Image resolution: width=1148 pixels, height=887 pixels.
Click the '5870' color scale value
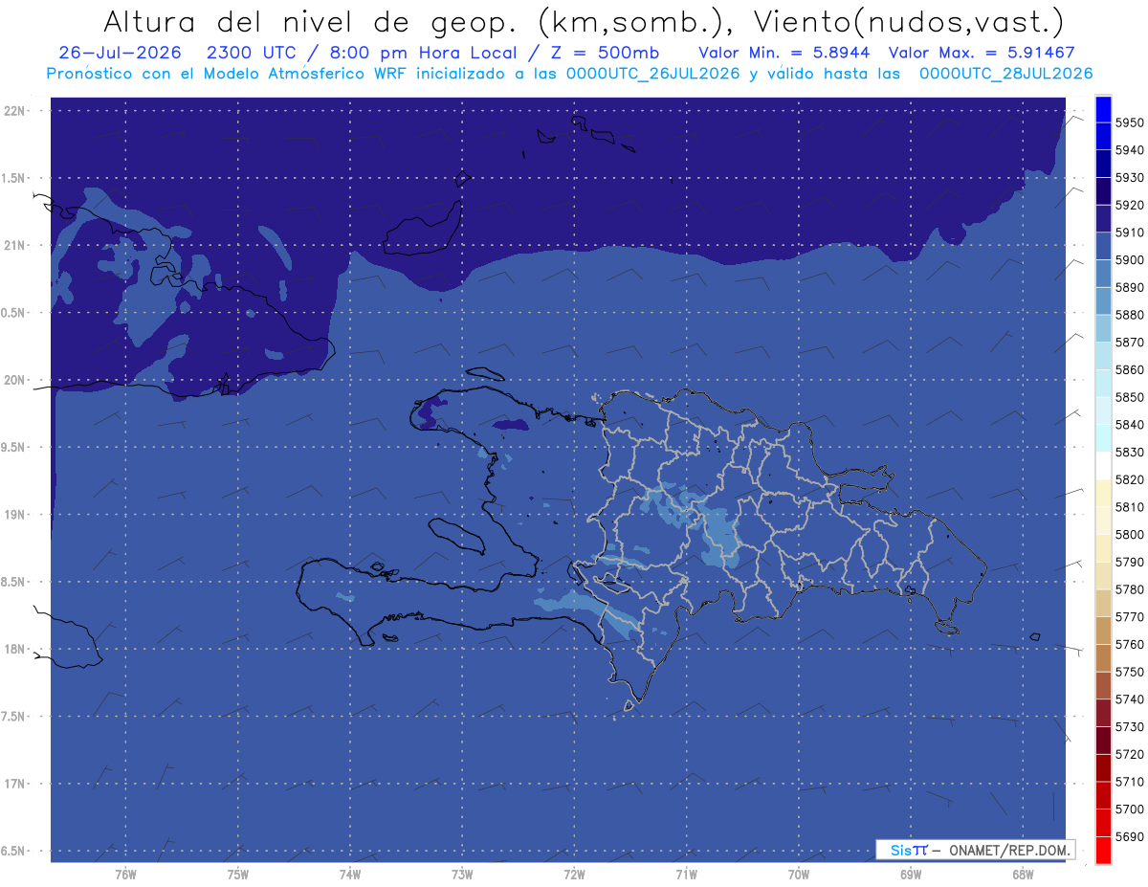point(1130,343)
